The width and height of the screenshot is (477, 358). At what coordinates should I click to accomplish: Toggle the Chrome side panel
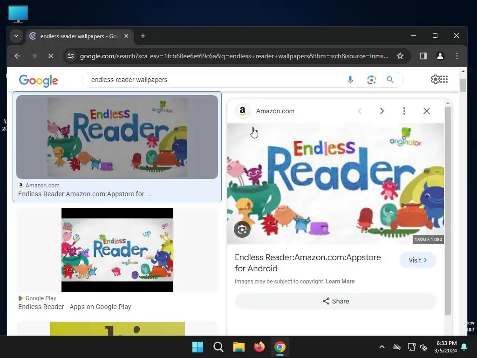(423, 56)
